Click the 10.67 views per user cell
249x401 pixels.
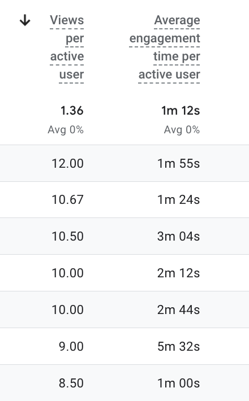pyautogui.click(x=68, y=200)
